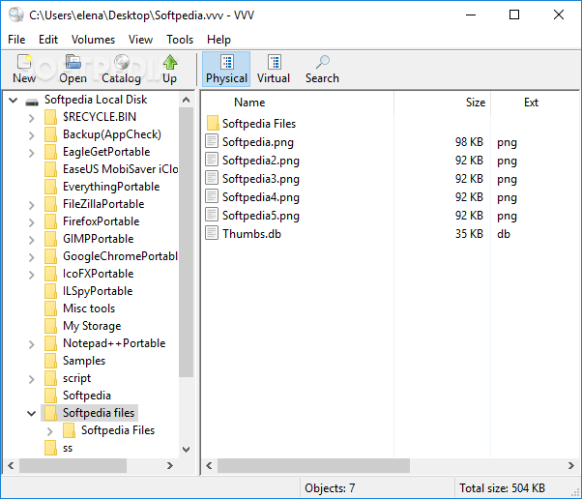
Task: Click the Softpedia Files folder icon in file list
Action: click(213, 123)
